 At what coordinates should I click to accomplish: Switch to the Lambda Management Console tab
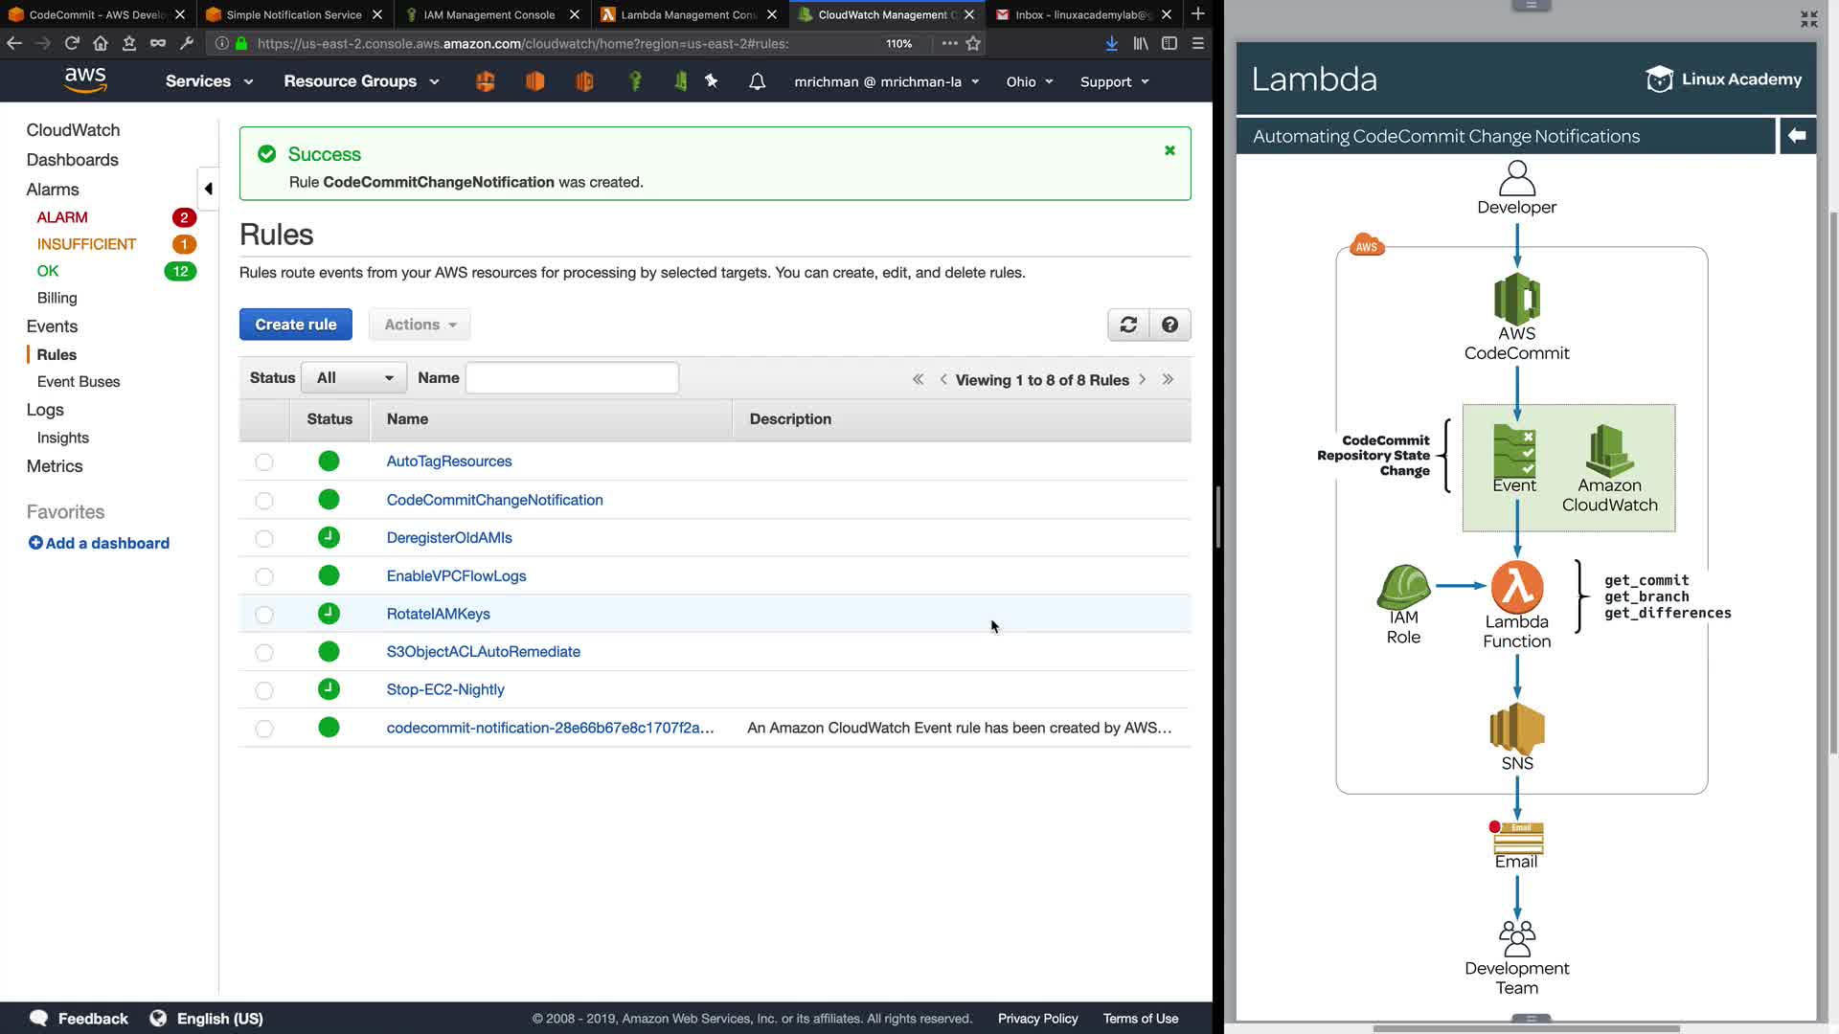pos(688,14)
